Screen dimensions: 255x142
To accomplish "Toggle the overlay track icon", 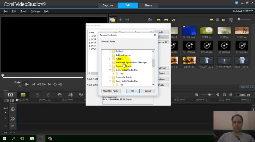I will click(13, 119).
